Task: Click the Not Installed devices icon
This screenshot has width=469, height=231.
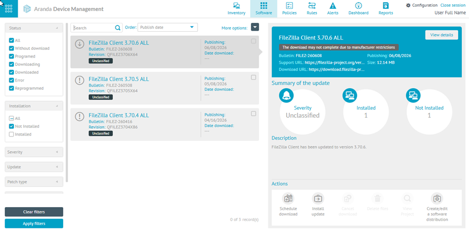Action: tap(413, 96)
